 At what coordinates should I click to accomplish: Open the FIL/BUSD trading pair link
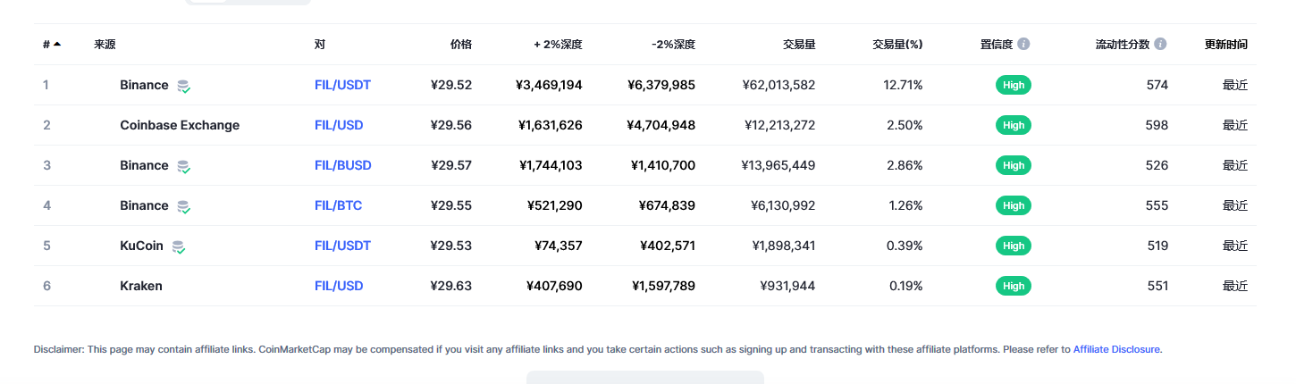pyautogui.click(x=343, y=165)
